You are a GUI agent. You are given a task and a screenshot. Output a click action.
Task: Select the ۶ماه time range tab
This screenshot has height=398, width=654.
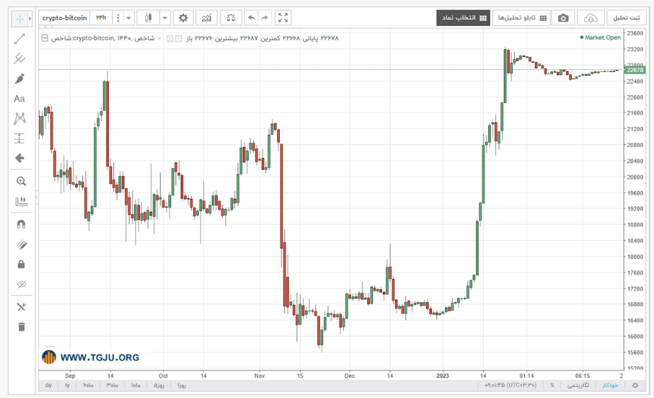(x=88, y=385)
